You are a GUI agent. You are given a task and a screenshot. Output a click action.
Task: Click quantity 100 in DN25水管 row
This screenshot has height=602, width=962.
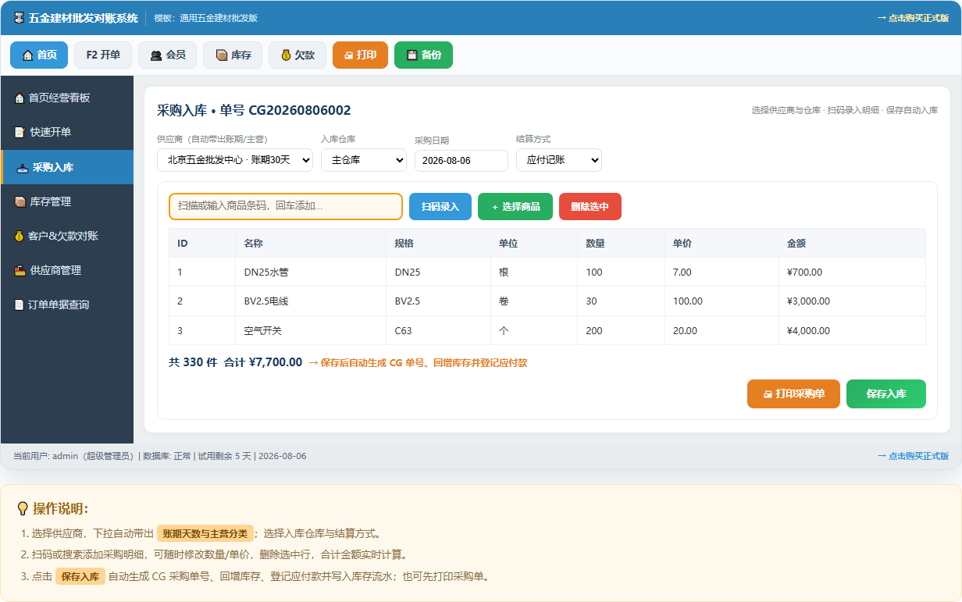[x=621, y=273]
